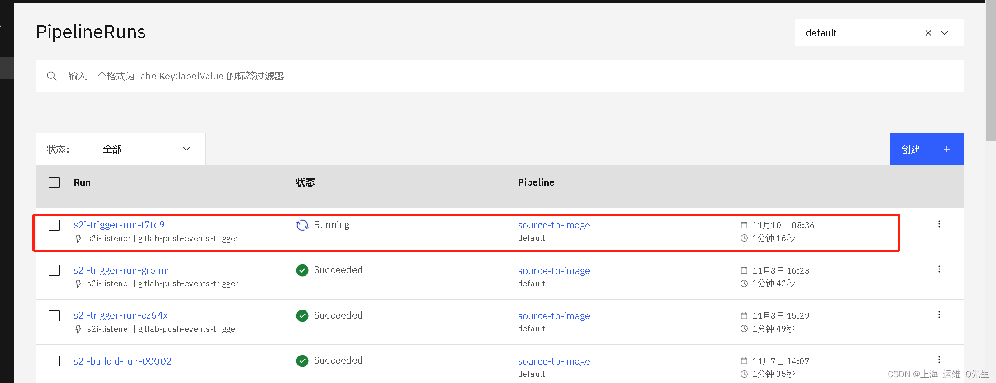Open source-to-image pipeline link in Running row

pyautogui.click(x=554, y=225)
